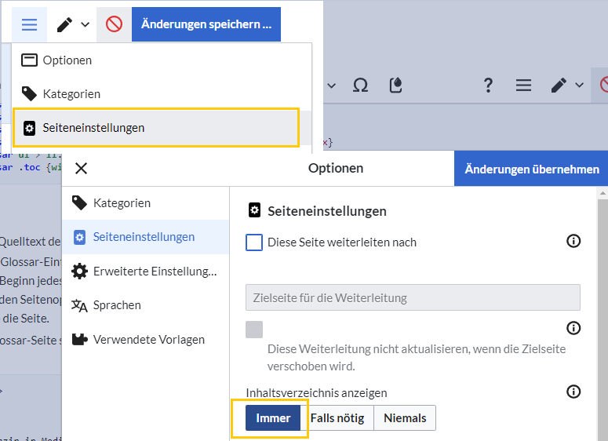Close the Optionen dialog with X
608x441 pixels.
coord(81,169)
